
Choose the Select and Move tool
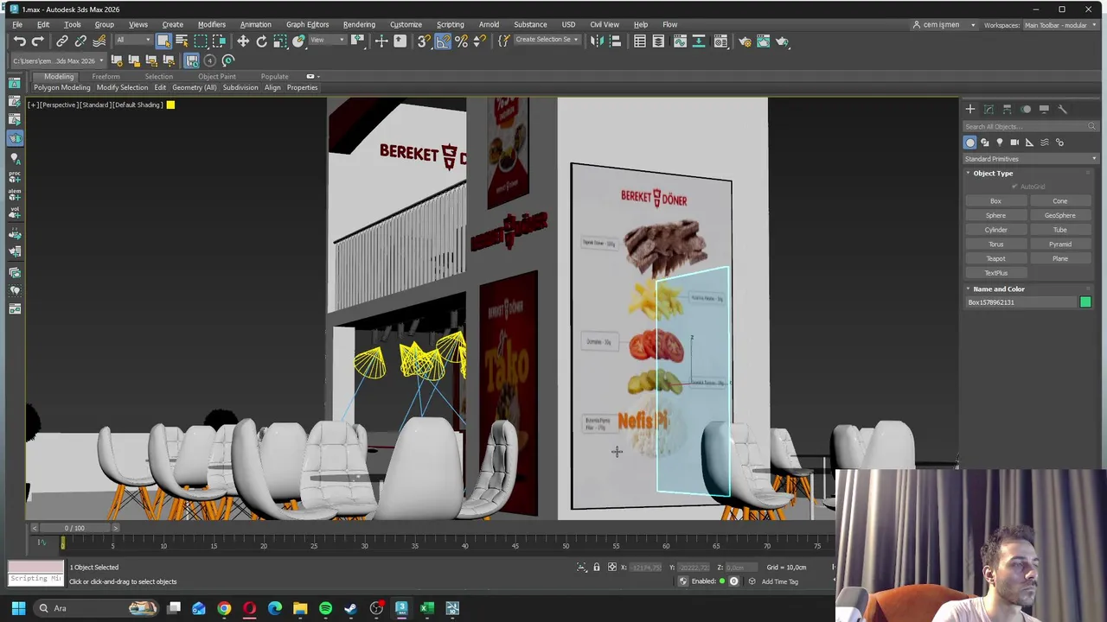tap(243, 41)
